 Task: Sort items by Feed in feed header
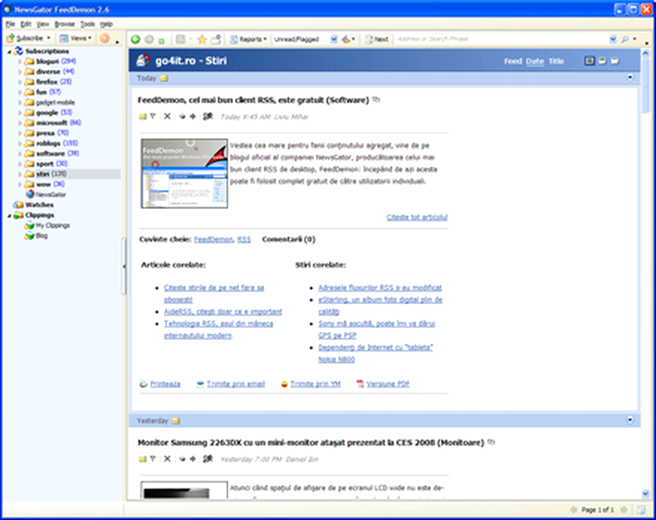tap(513, 61)
